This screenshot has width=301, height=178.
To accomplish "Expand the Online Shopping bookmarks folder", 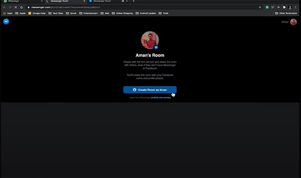I will 122,13.
